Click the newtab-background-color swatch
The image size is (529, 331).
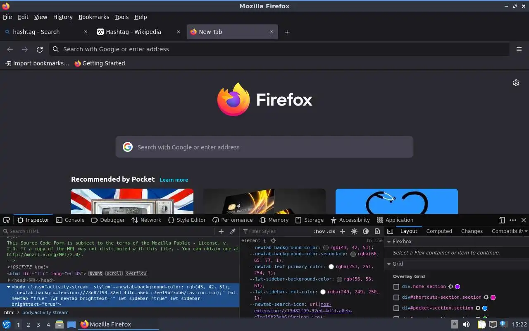point(326,248)
